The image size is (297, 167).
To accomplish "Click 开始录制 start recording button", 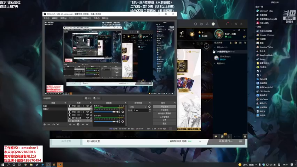I will coord(164,110).
